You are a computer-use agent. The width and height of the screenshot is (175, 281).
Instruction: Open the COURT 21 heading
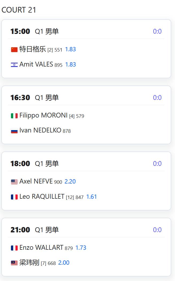19,10
